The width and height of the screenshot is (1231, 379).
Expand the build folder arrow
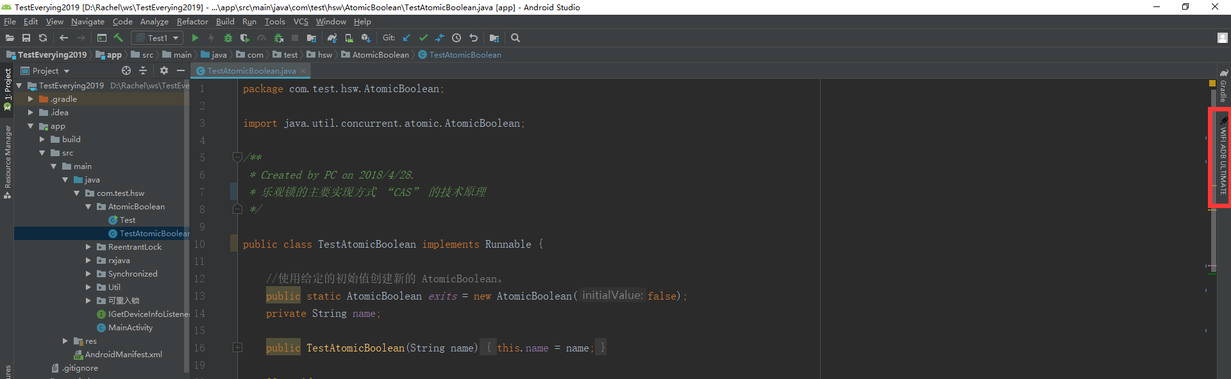[42, 139]
